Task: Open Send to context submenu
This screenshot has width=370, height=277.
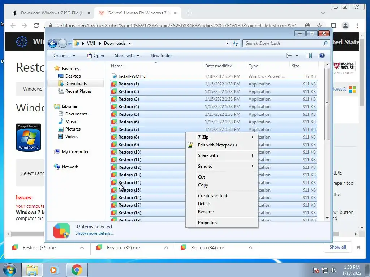Action: coord(222,166)
